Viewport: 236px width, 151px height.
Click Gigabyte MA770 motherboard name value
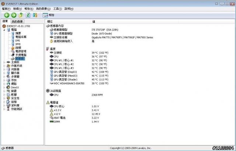[x=122, y=37]
